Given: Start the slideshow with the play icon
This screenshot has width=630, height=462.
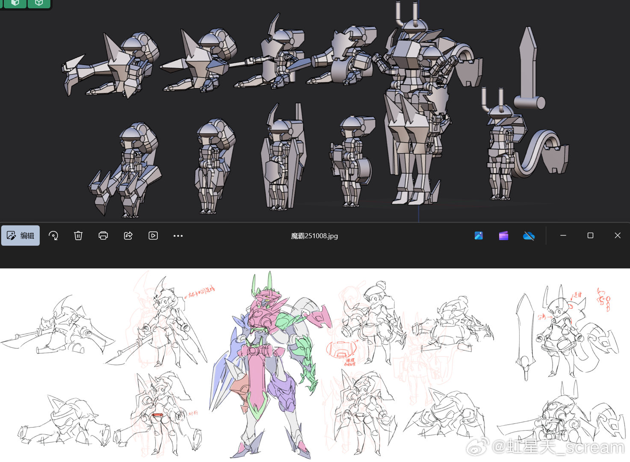Looking at the screenshot, I should pyautogui.click(x=153, y=236).
